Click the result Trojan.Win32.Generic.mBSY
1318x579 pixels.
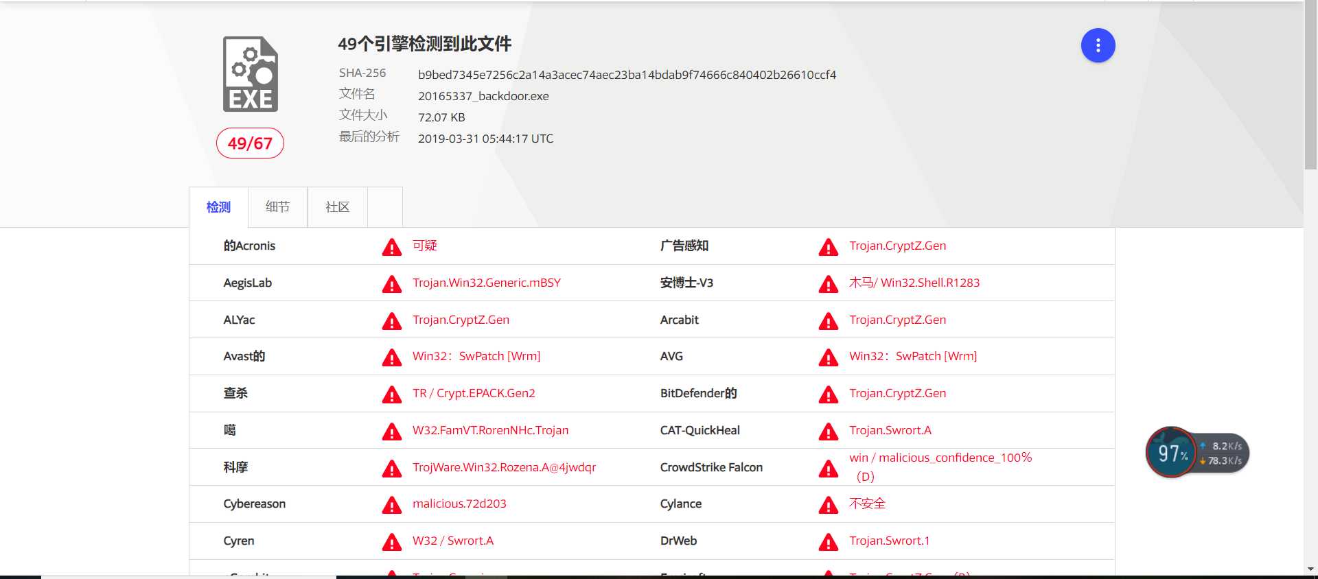coord(487,283)
